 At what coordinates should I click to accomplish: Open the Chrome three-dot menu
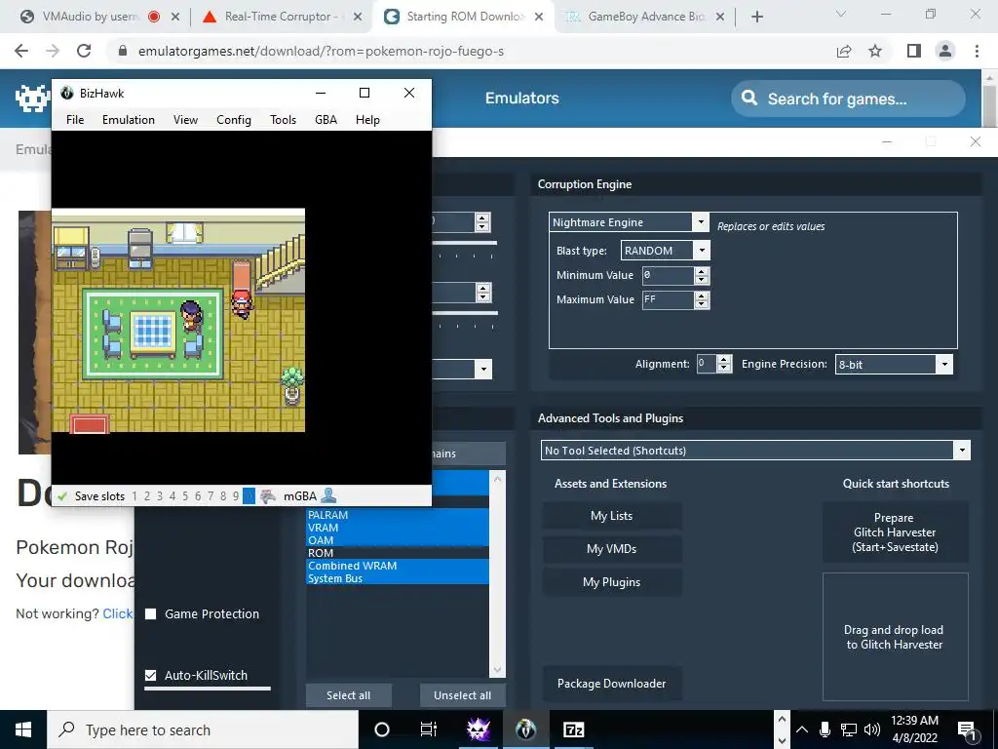coord(977,51)
